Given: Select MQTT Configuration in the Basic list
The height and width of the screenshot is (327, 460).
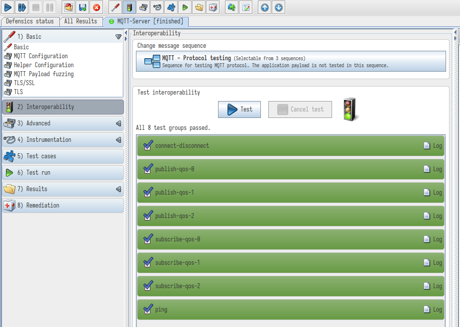Looking at the screenshot, I should 41,56.
